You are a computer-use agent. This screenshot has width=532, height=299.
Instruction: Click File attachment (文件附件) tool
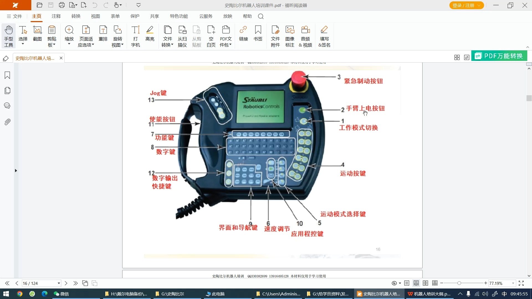coord(275,36)
